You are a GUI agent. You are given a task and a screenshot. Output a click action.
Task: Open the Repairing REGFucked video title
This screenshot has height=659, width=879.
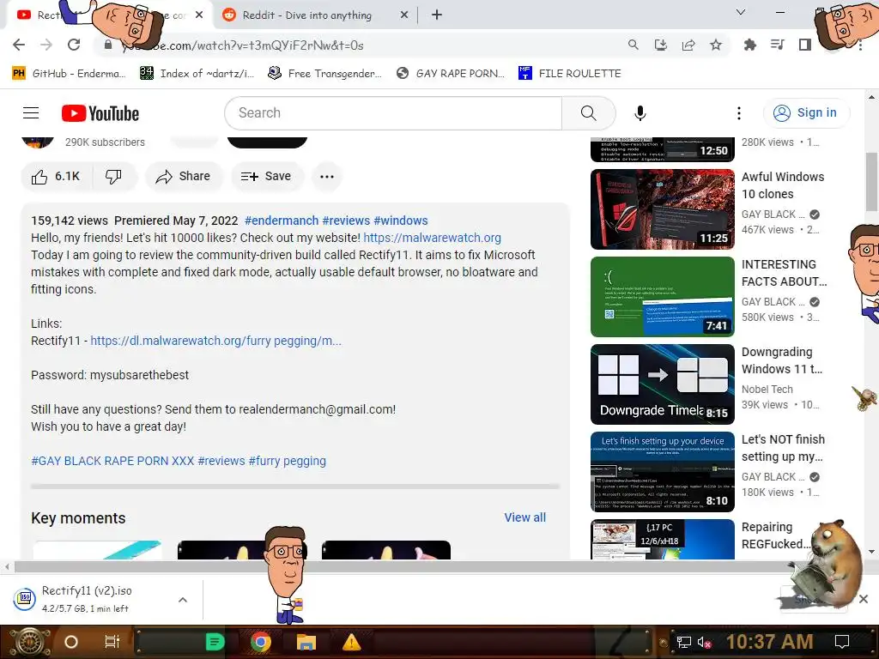pyautogui.click(x=776, y=535)
